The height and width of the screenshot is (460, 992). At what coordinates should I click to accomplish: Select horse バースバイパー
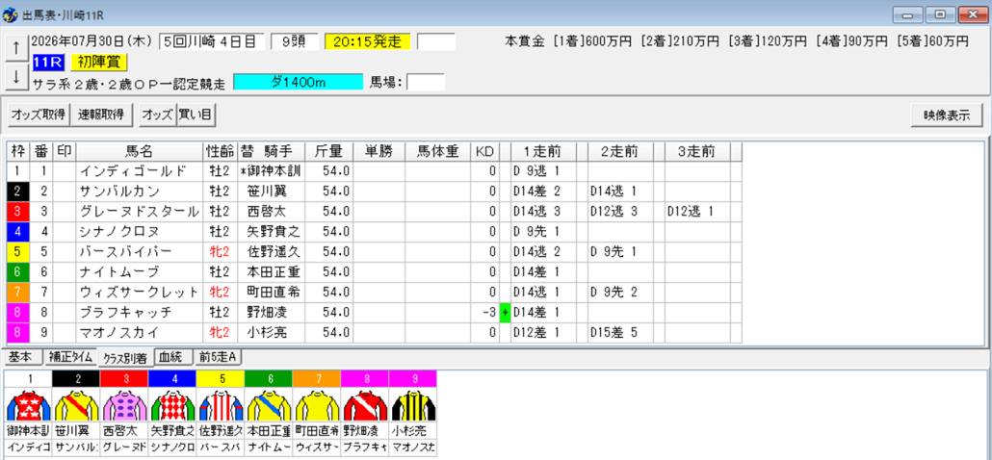pyautogui.click(x=125, y=251)
